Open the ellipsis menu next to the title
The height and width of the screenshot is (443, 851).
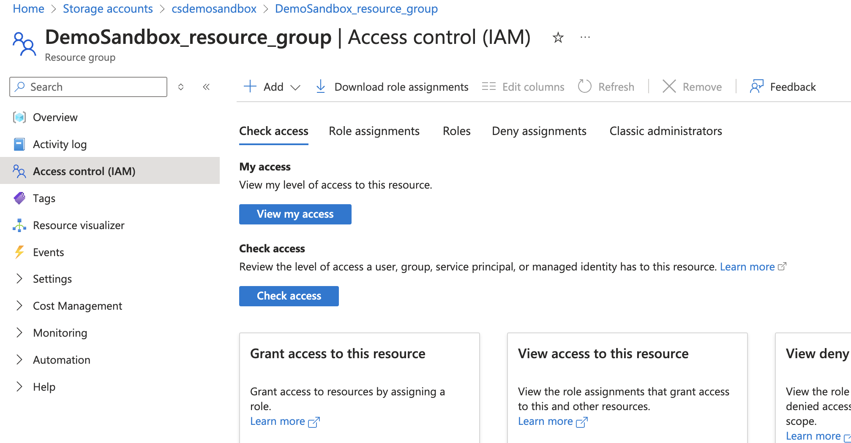click(x=585, y=38)
